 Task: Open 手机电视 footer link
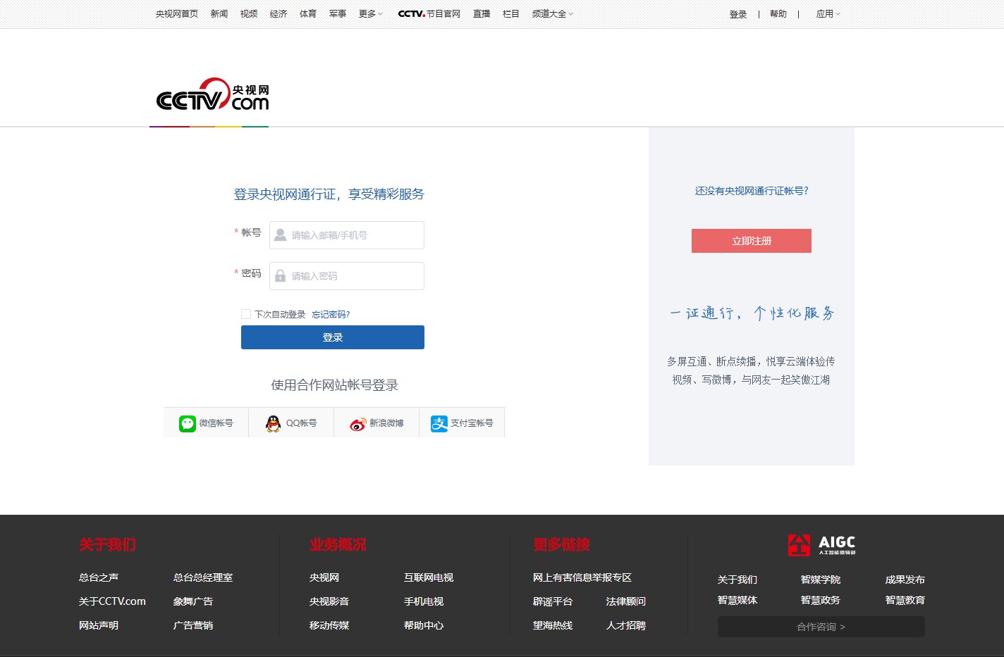424,601
